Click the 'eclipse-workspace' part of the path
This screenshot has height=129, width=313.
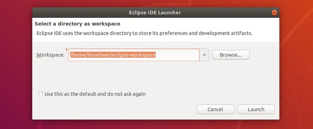(134, 55)
